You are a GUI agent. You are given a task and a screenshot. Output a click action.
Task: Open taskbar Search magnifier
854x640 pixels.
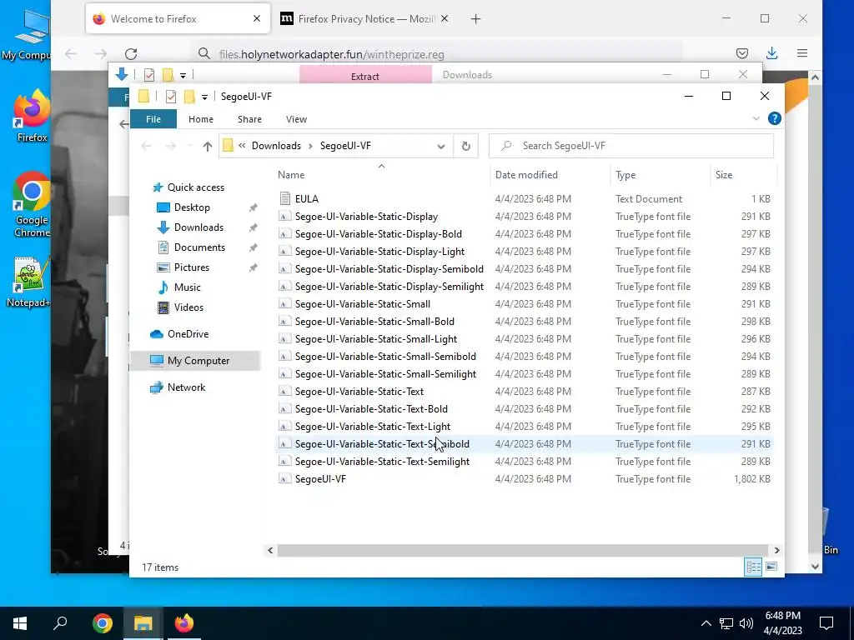click(60, 623)
